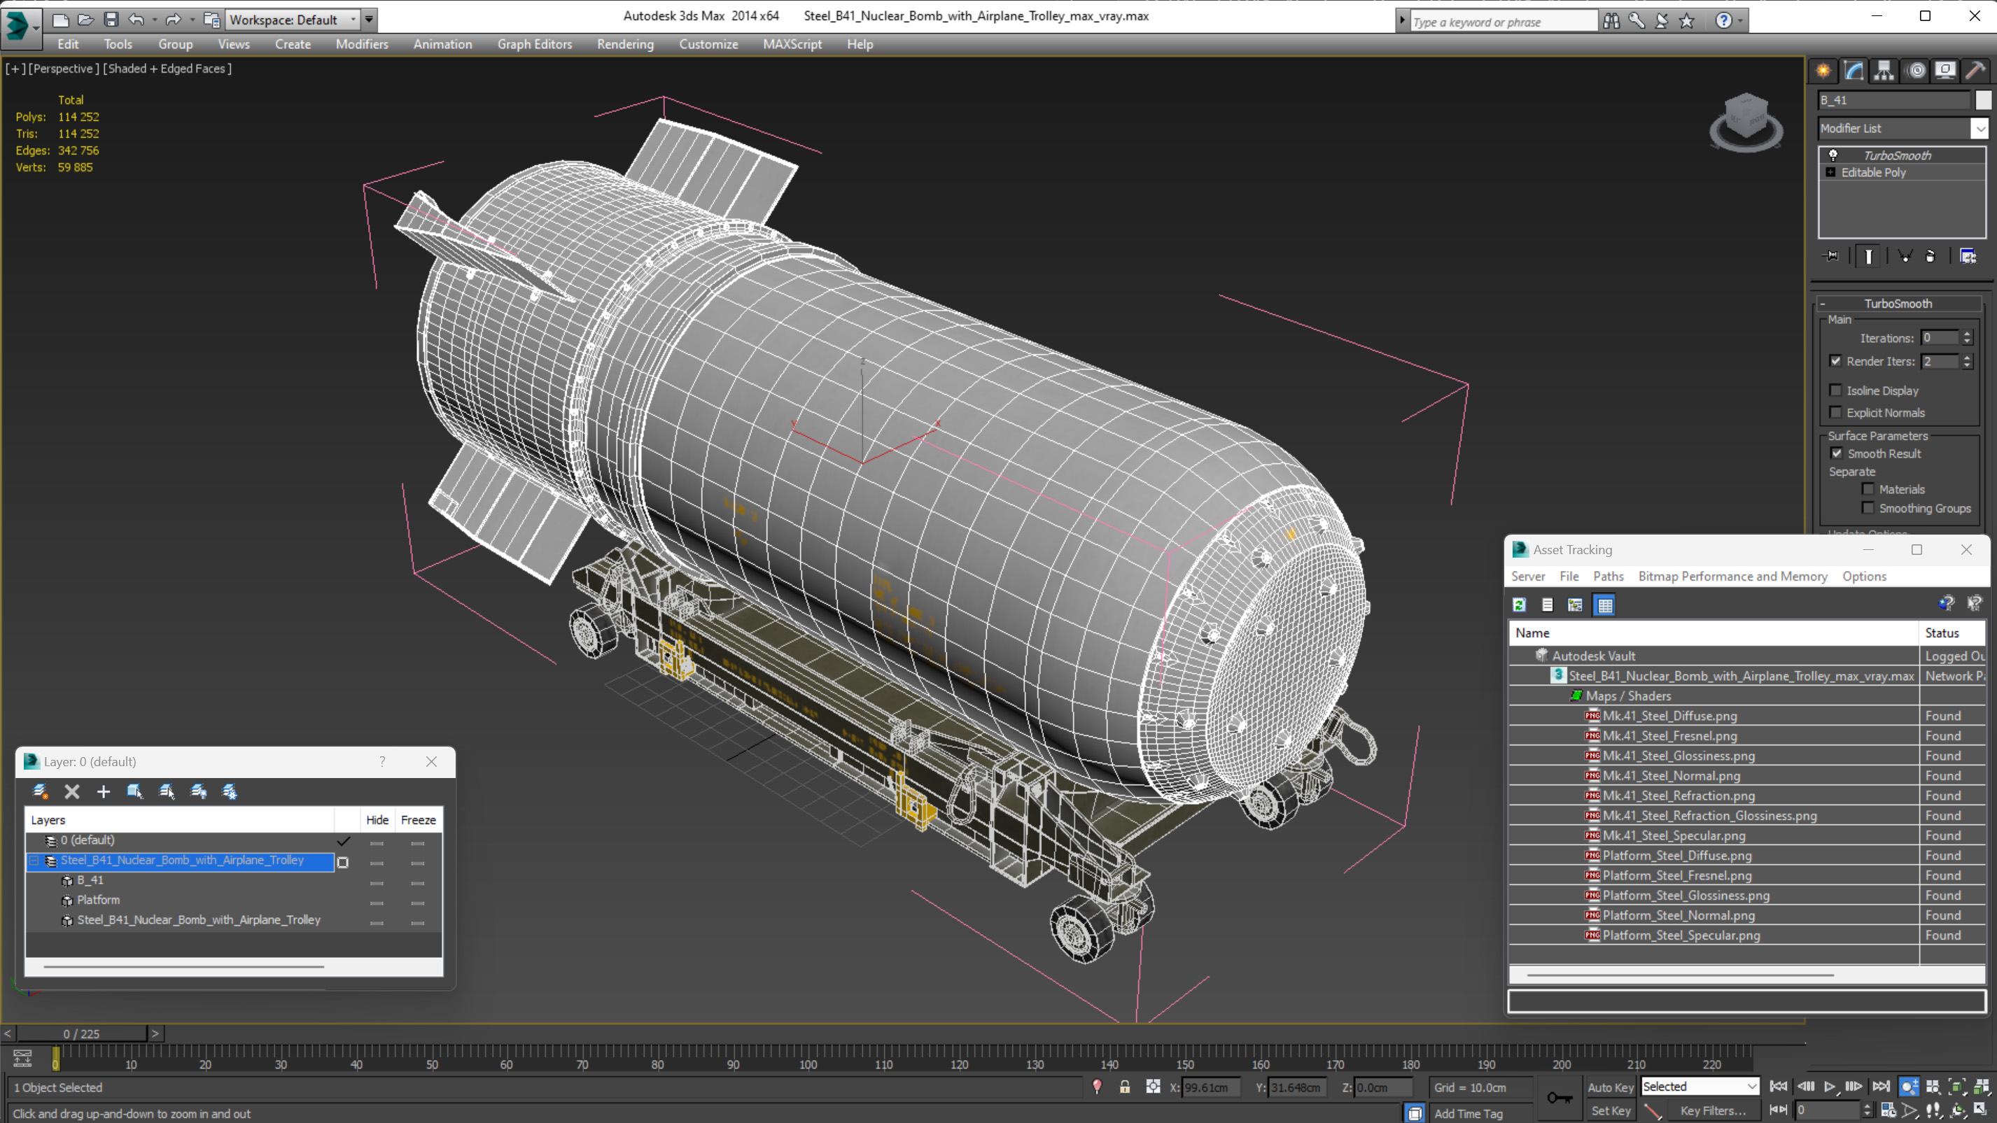Create new layer in Layer dialog
1997x1123 pixels.
click(x=41, y=791)
